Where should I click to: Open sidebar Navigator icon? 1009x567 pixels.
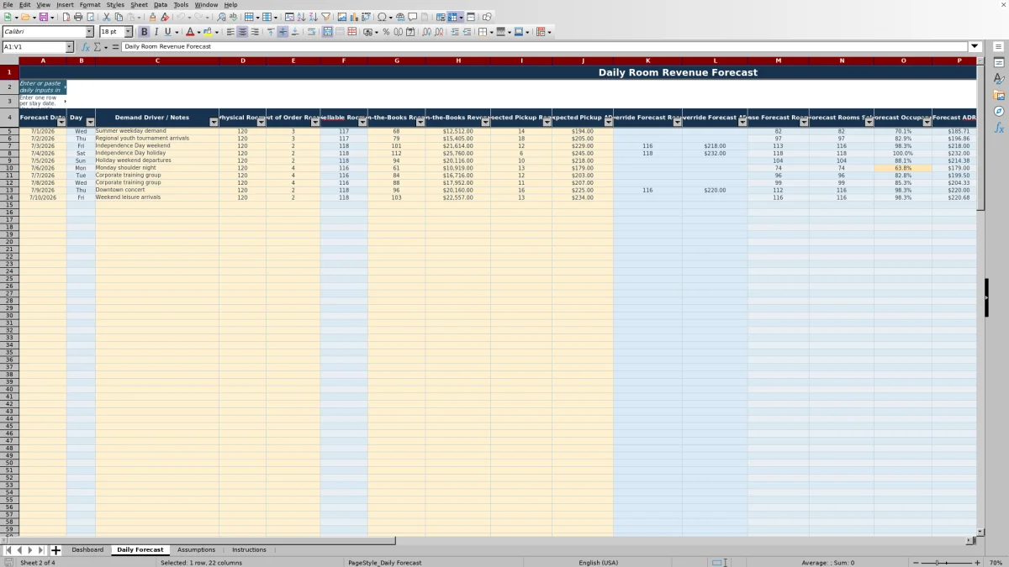(999, 111)
